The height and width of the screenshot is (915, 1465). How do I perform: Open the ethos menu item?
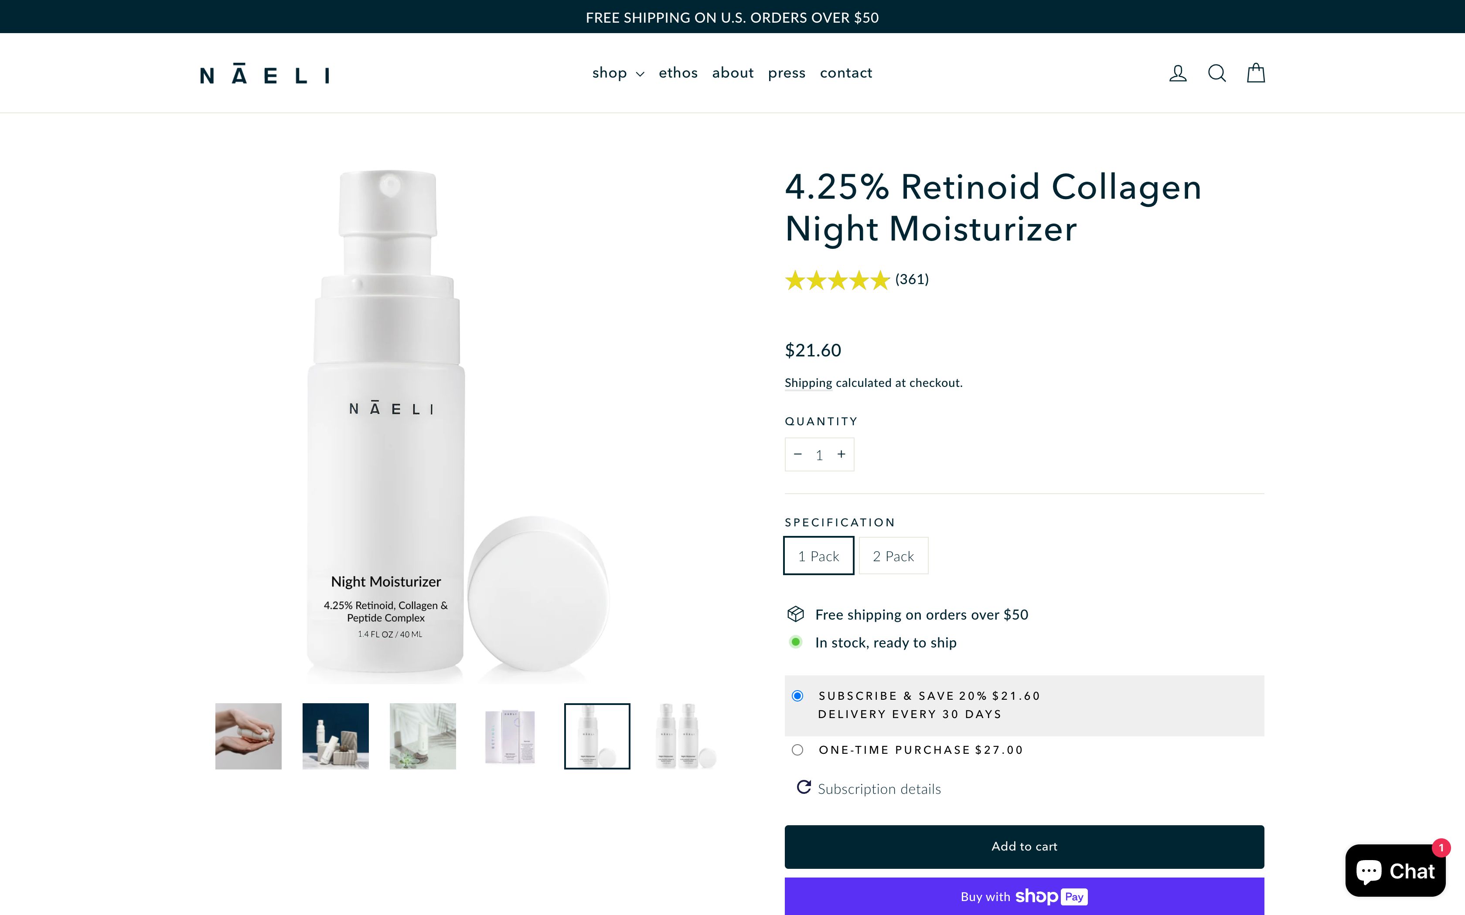pos(678,73)
